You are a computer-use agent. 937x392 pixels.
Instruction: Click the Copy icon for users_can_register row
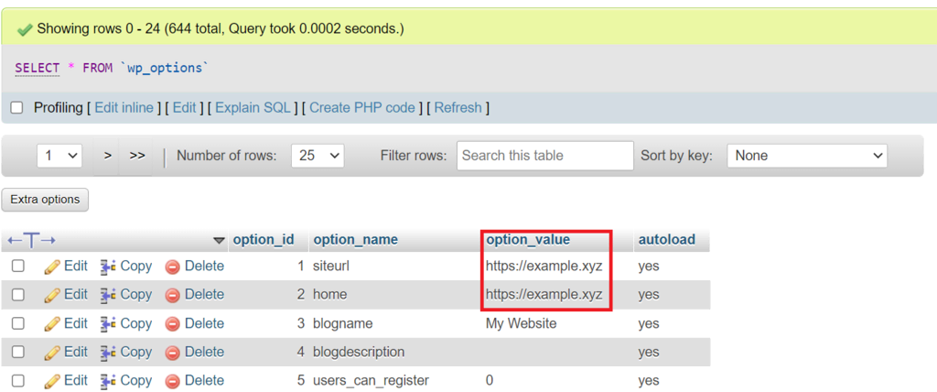pos(108,381)
